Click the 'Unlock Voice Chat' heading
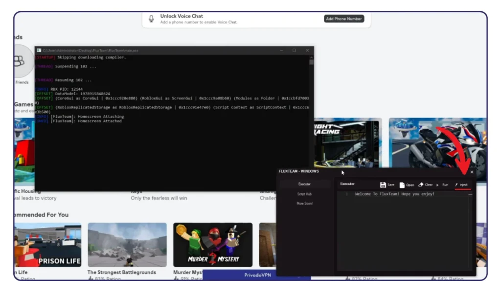501x281 pixels. coord(182,16)
